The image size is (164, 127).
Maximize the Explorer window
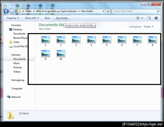[149, 4]
